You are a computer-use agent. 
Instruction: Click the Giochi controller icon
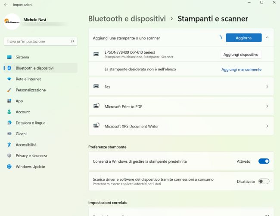tap(9, 134)
